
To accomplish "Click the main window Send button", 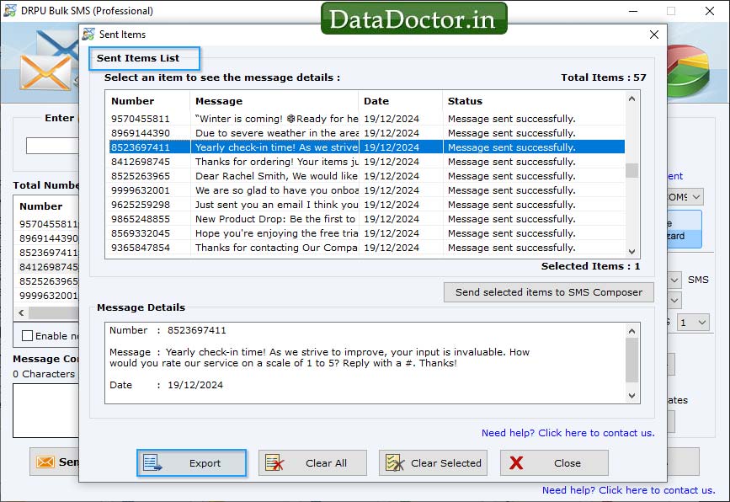I will tap(55, 462).
